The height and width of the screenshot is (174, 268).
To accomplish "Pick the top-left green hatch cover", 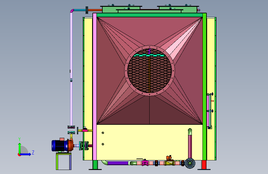I will point(121,9).
